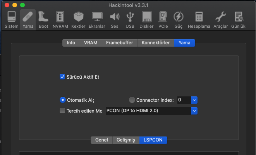
Task: Show the Kextler panel
Action: pyautogui.click(x=79, y=19)
